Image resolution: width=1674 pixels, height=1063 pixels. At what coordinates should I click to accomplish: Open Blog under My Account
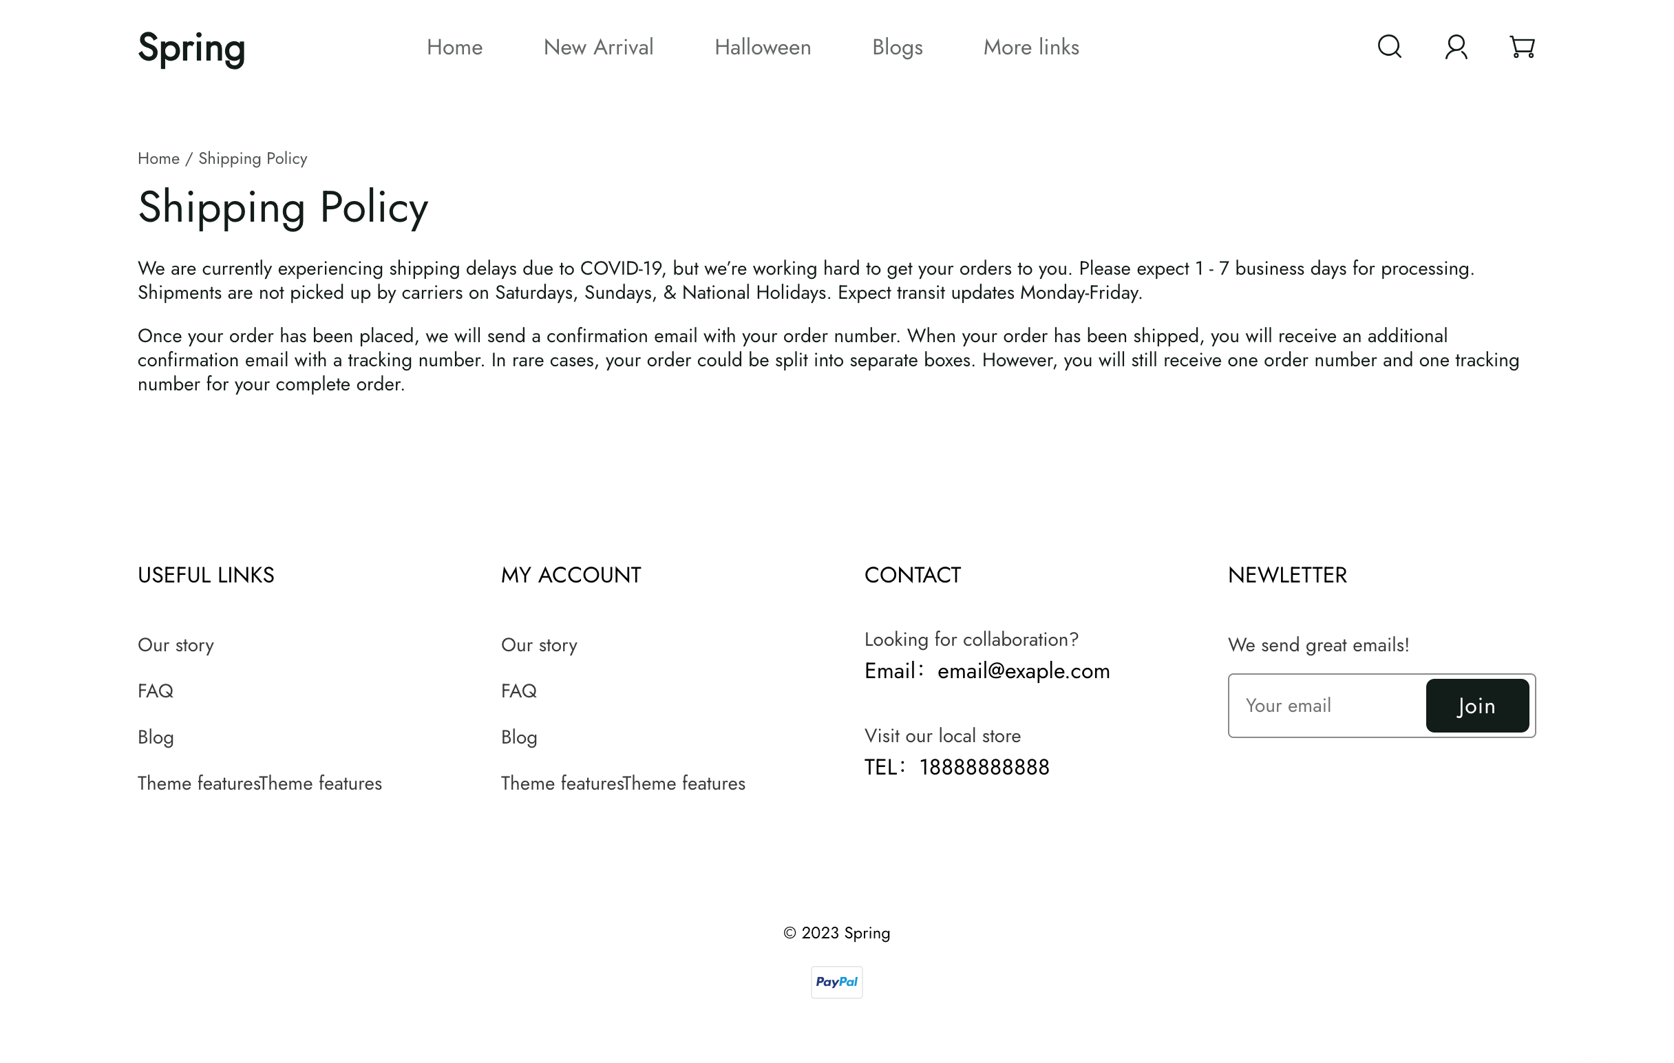518,737
